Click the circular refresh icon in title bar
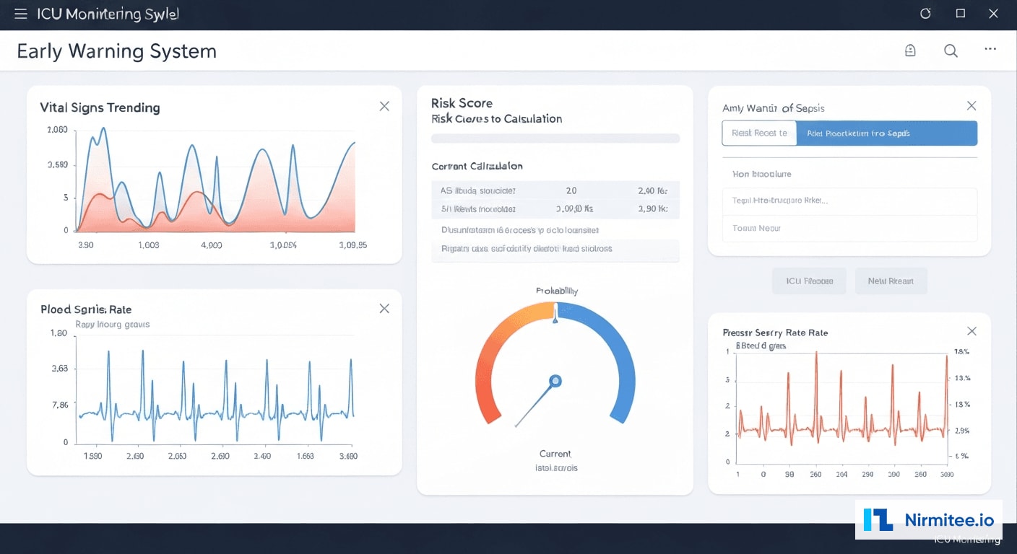 click(x=926, y=14)
